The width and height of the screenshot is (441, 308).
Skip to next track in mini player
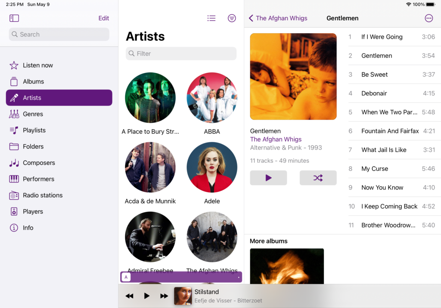[x=164, y=296]
